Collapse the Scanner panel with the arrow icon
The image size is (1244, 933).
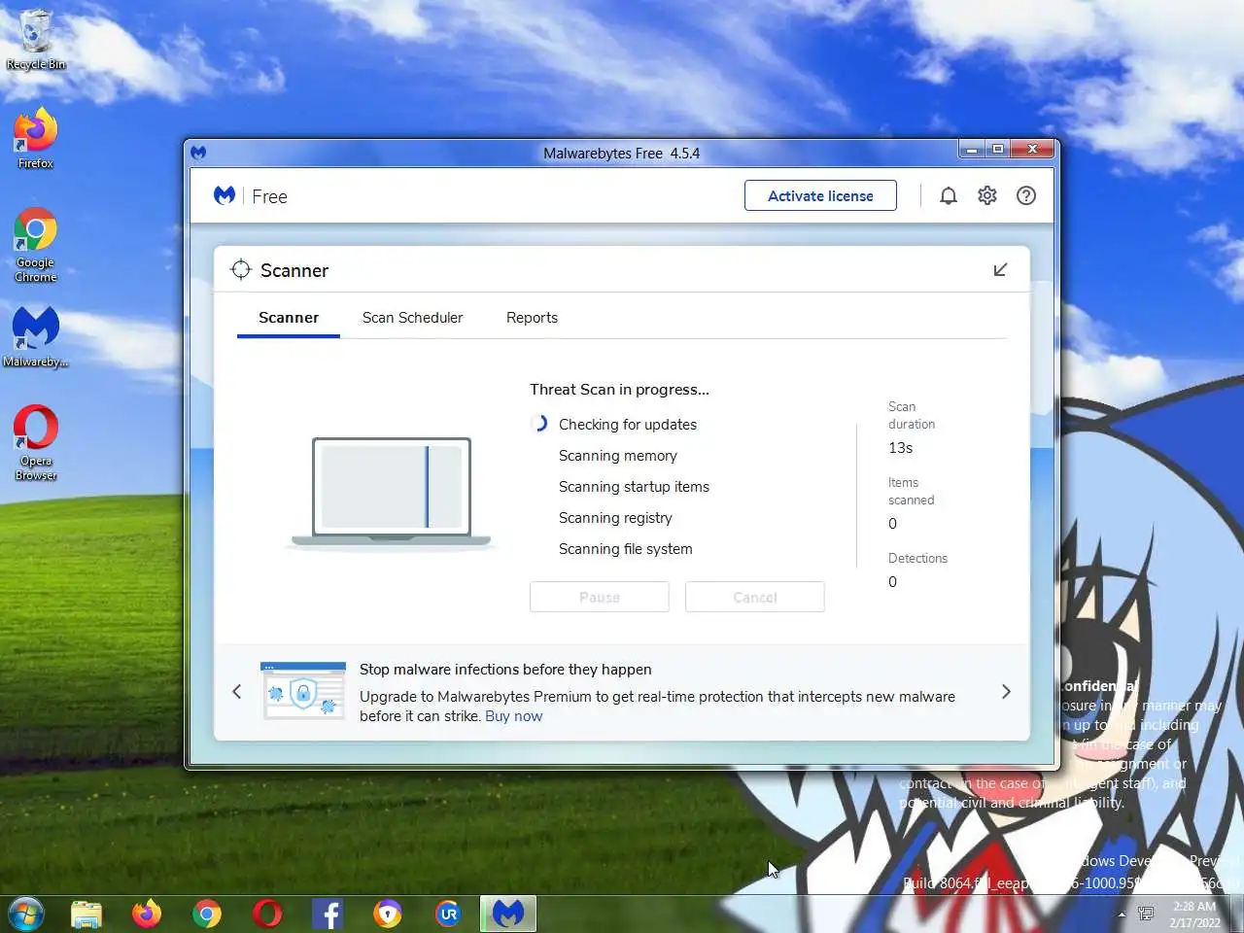[1000, 269]
